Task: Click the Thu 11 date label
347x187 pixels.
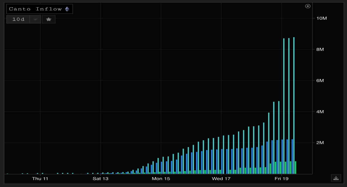Action: click(x=40, y=179)
